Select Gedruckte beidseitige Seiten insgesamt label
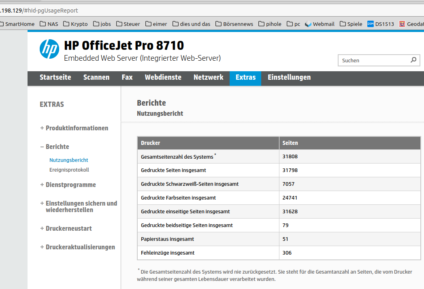 pos(187,225)
